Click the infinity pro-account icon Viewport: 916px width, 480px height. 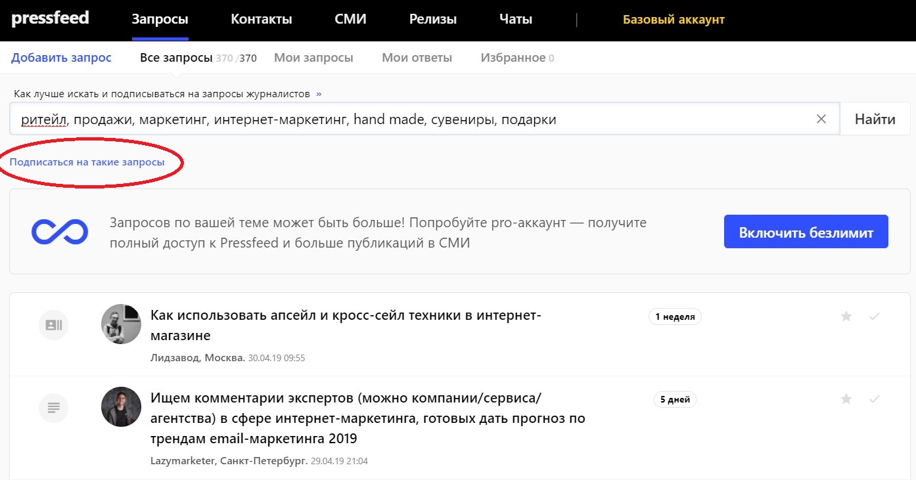(60, 232)
